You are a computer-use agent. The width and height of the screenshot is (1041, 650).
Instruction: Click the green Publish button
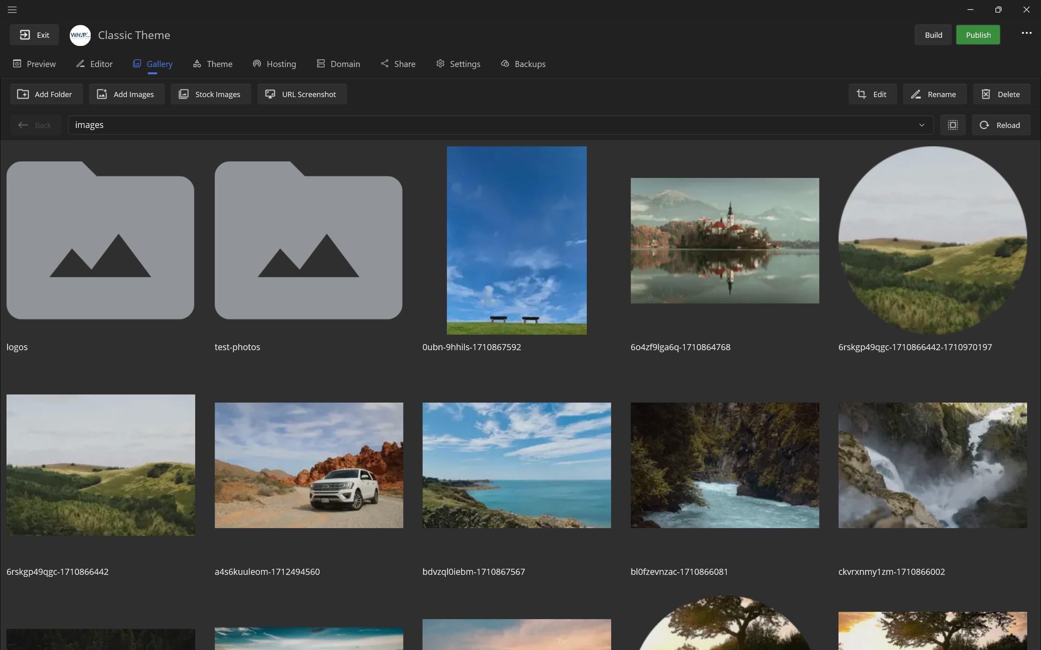tap(978, 35)
